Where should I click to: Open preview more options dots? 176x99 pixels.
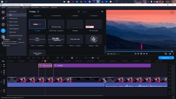[x=174, y=54]
